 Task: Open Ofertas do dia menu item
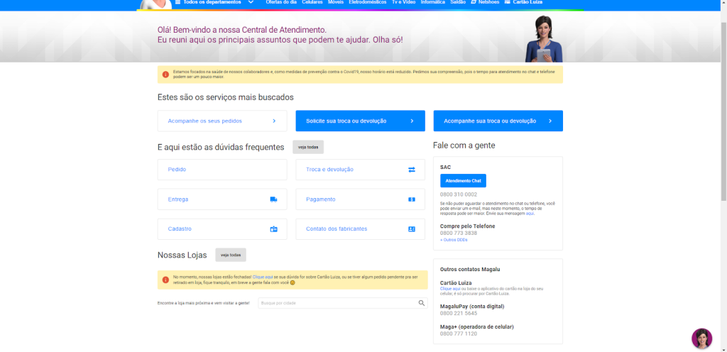[x=281, y=2]
